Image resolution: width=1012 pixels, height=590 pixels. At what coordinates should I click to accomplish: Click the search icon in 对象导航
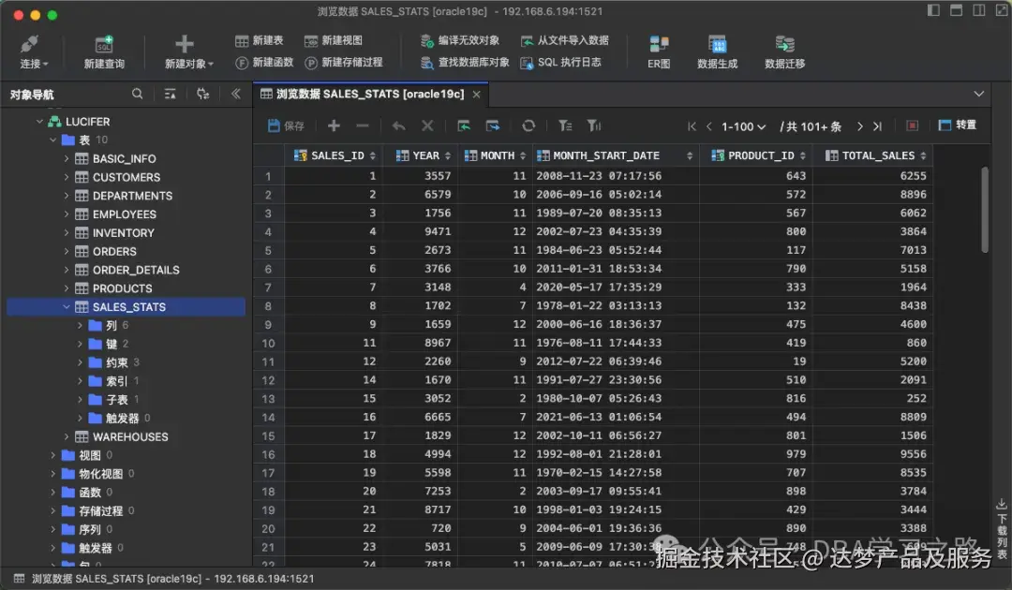[138, 95]
